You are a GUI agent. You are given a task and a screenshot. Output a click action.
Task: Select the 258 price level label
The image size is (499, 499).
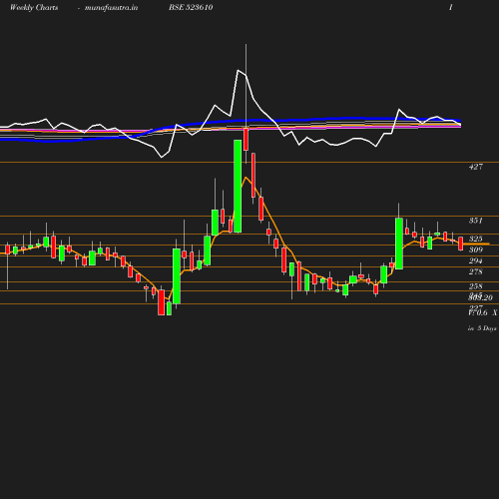pyautogui.click(x=476, y=286)
